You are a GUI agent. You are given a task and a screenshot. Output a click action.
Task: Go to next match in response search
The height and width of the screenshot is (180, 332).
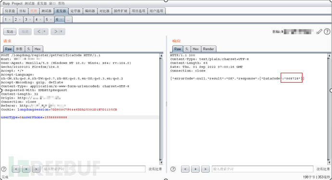[x=205, y=169]
